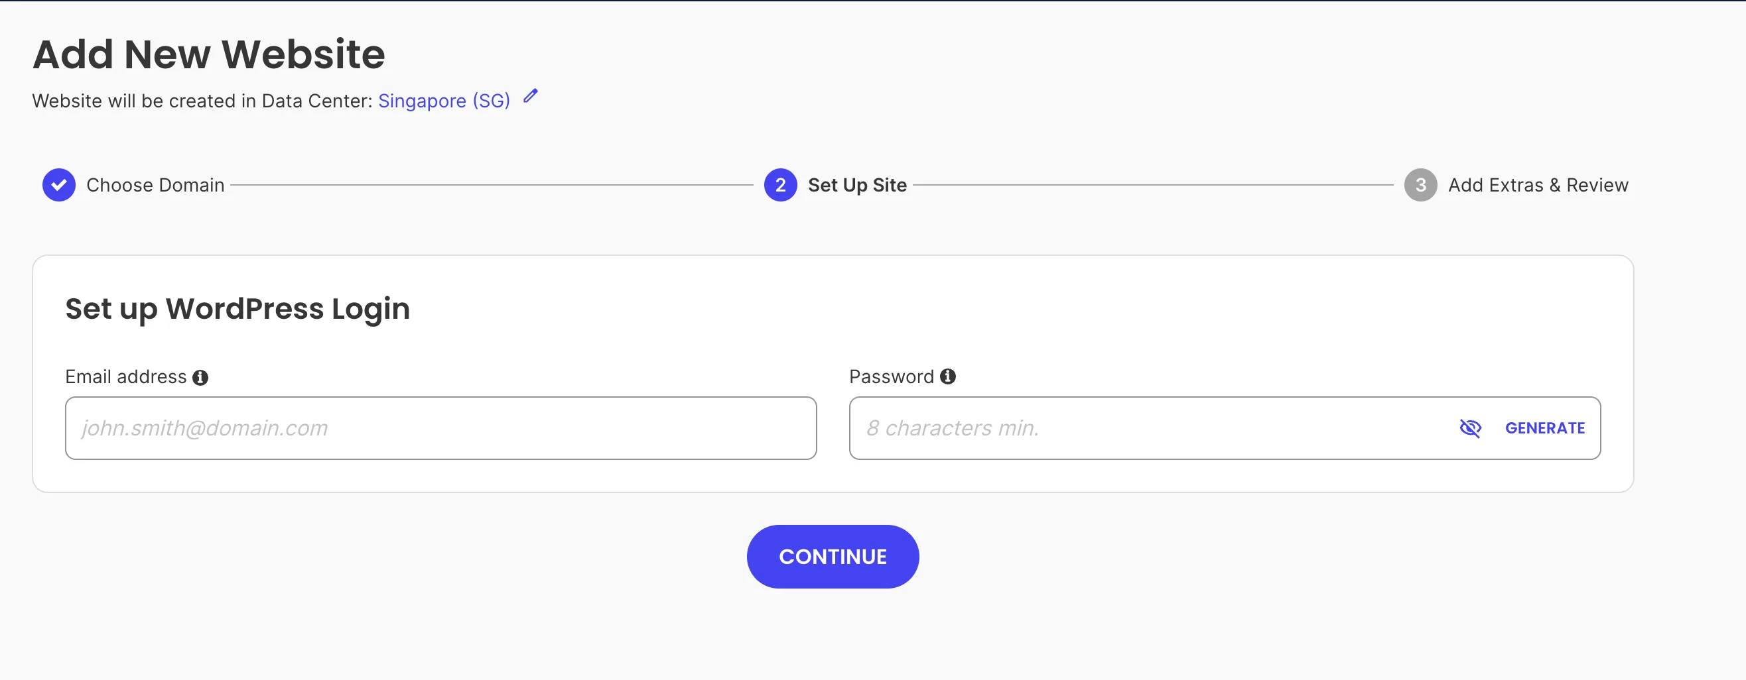Open the Singapore (SG) data center link
The image size is (1746, 680).
coord(444,101)
